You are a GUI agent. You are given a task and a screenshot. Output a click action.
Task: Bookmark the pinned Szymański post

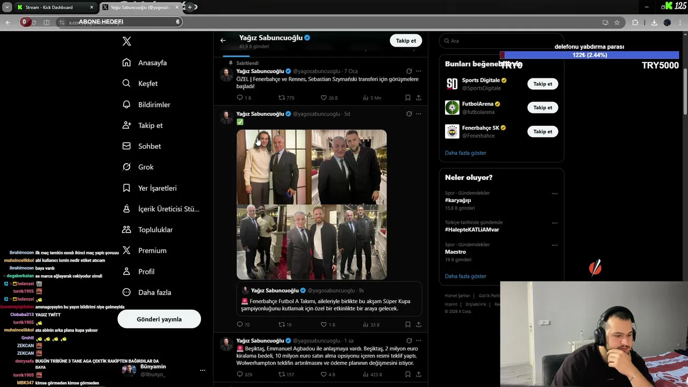click(x=407, y=98)
